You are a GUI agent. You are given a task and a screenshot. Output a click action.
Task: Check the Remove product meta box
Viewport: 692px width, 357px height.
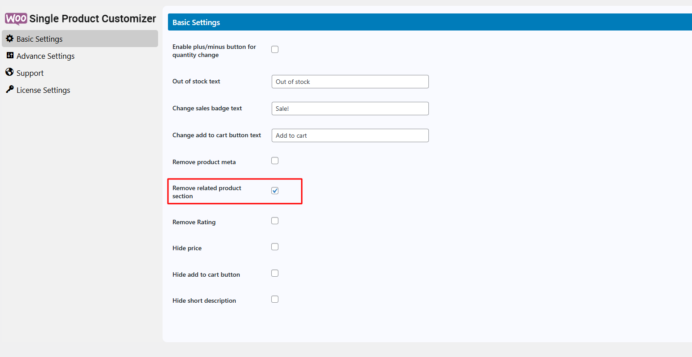click(275, 161)
